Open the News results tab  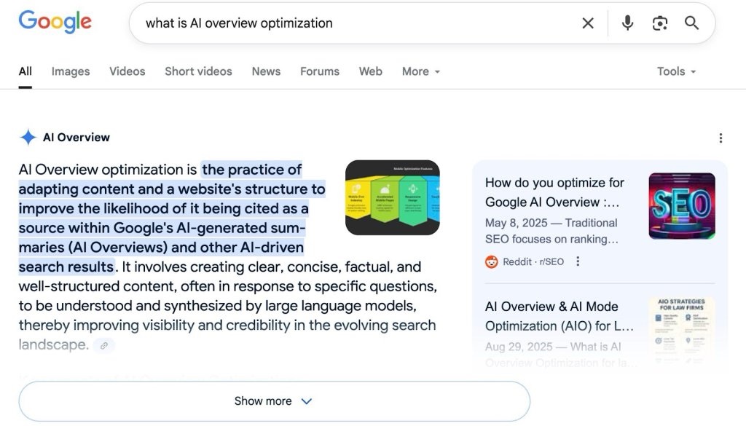(266, 71)
